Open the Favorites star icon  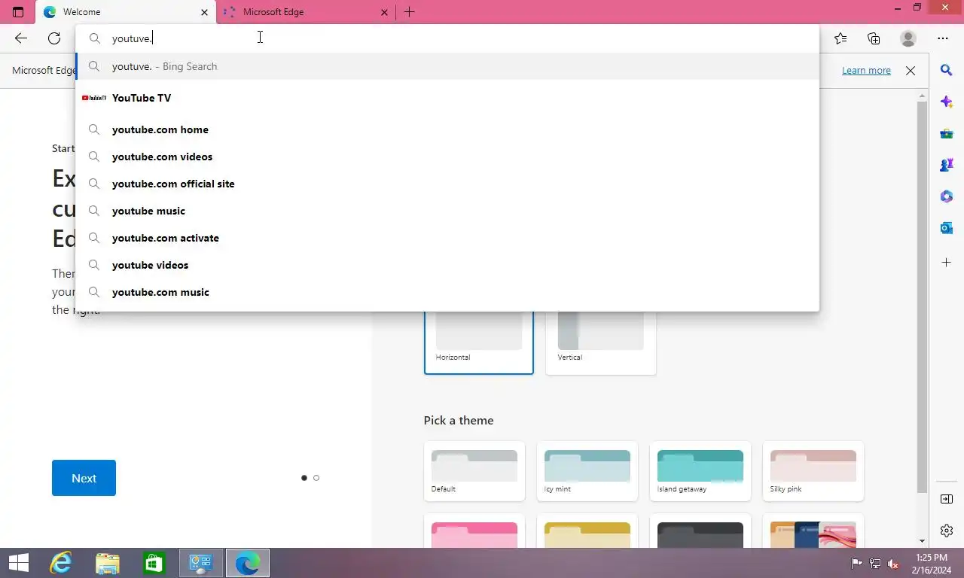840,38
